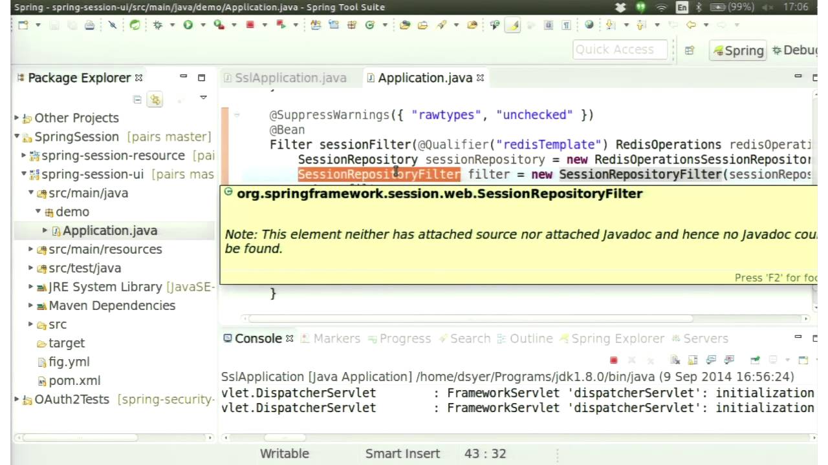This screenshot has width=828, height=465.
Task: Collapse the src/main/java folder
Action: [31, 193]
